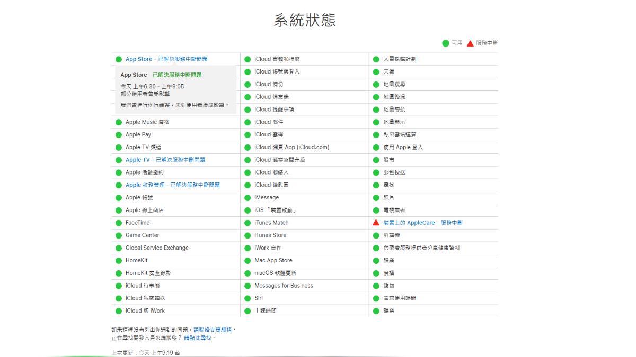Screen dimensions: 636x357
Task: Click the iCloud 儲存空間升級 entry
Action: [x=280, y=160]
